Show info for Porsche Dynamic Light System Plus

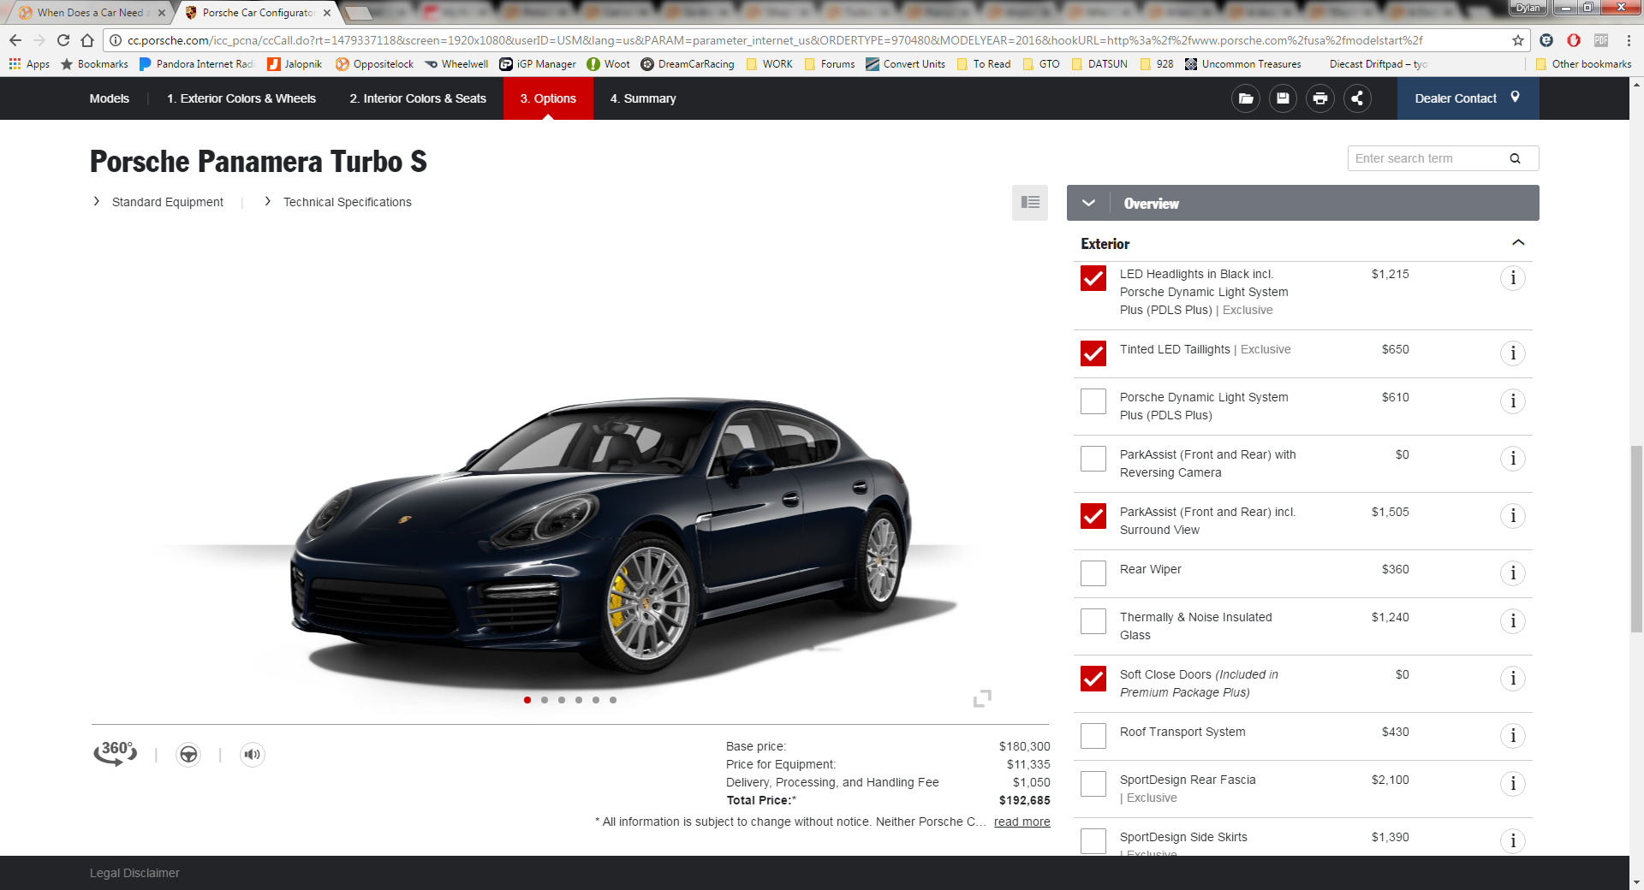click(x=1513, y=401)
